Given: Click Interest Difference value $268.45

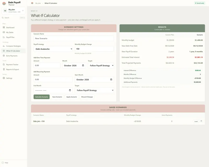Looking at the screenshot, I should click(x=198, y=70).
